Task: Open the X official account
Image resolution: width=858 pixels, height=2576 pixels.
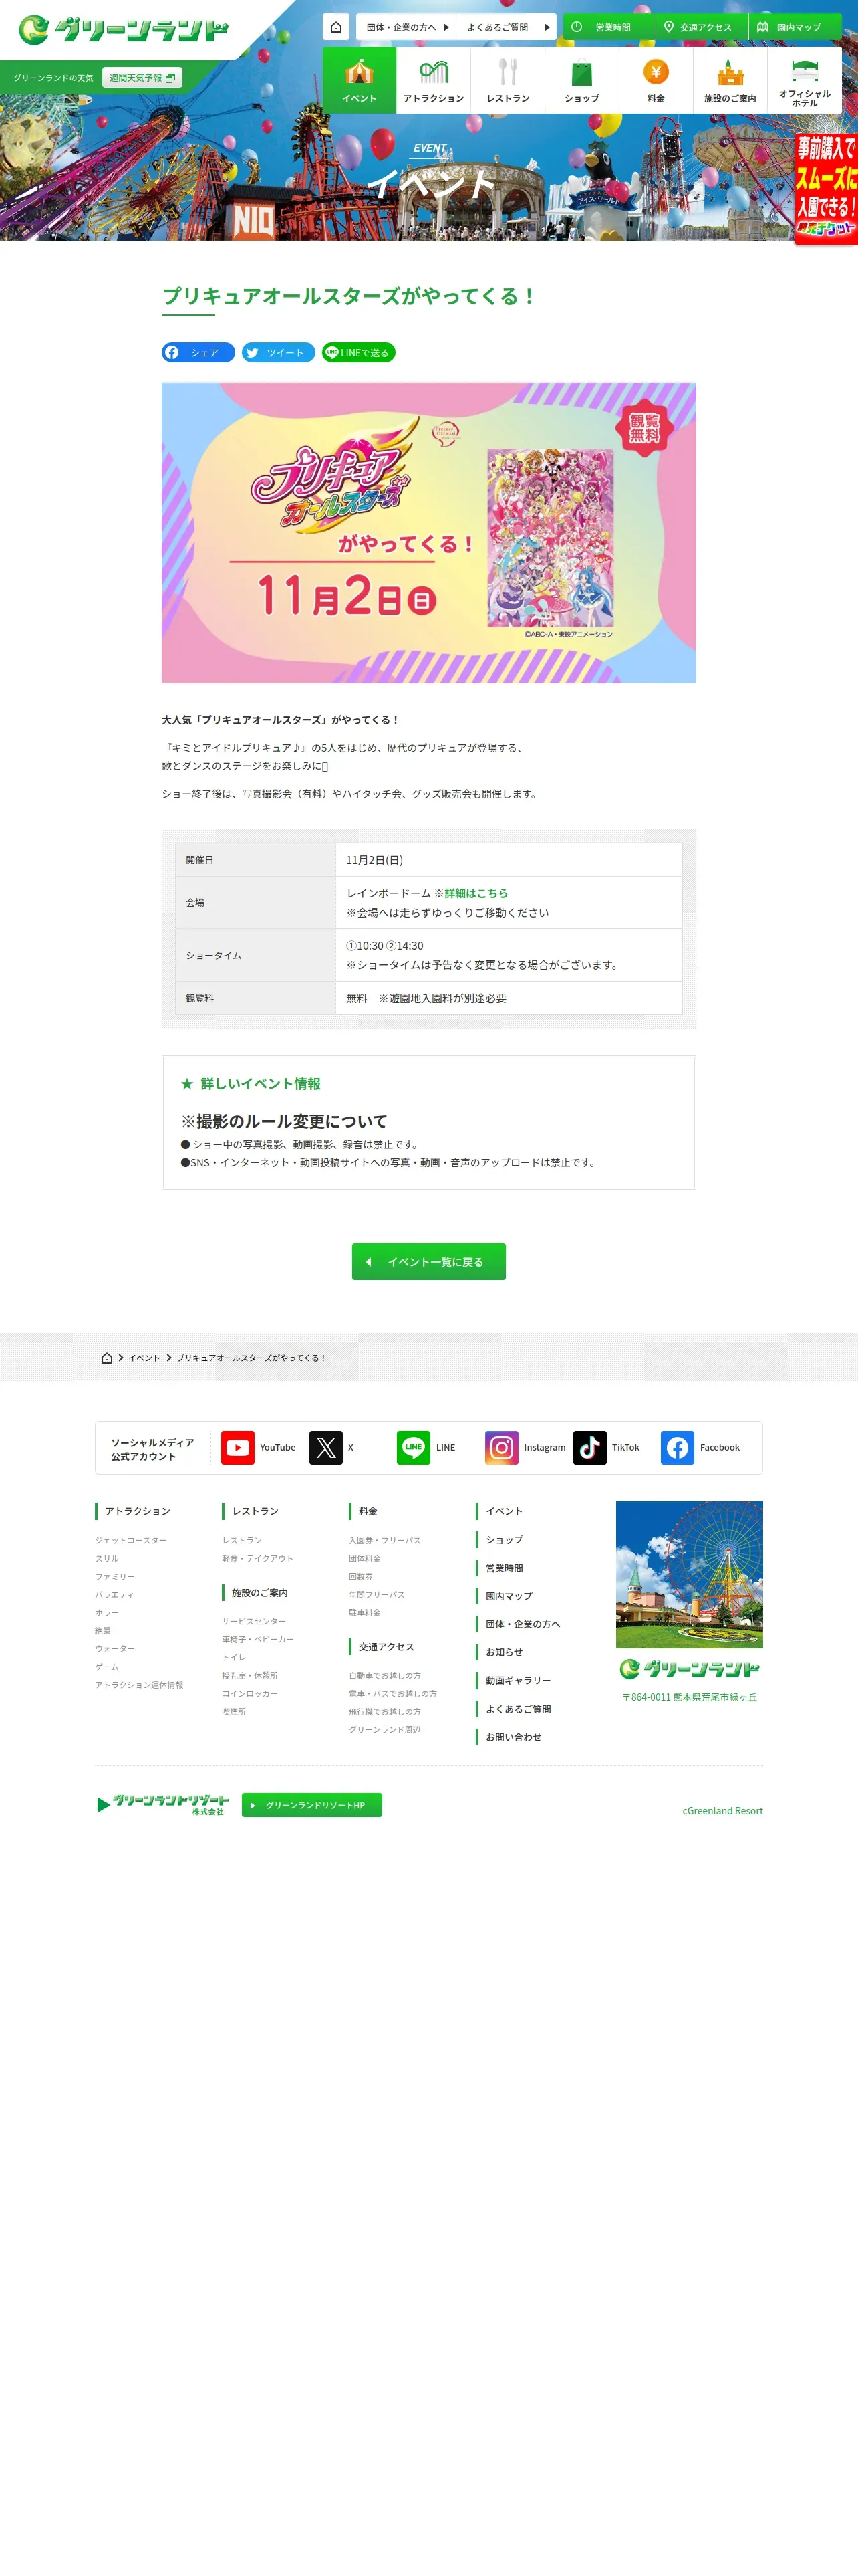Action: pyautogui.click(x=331, y=1448)
